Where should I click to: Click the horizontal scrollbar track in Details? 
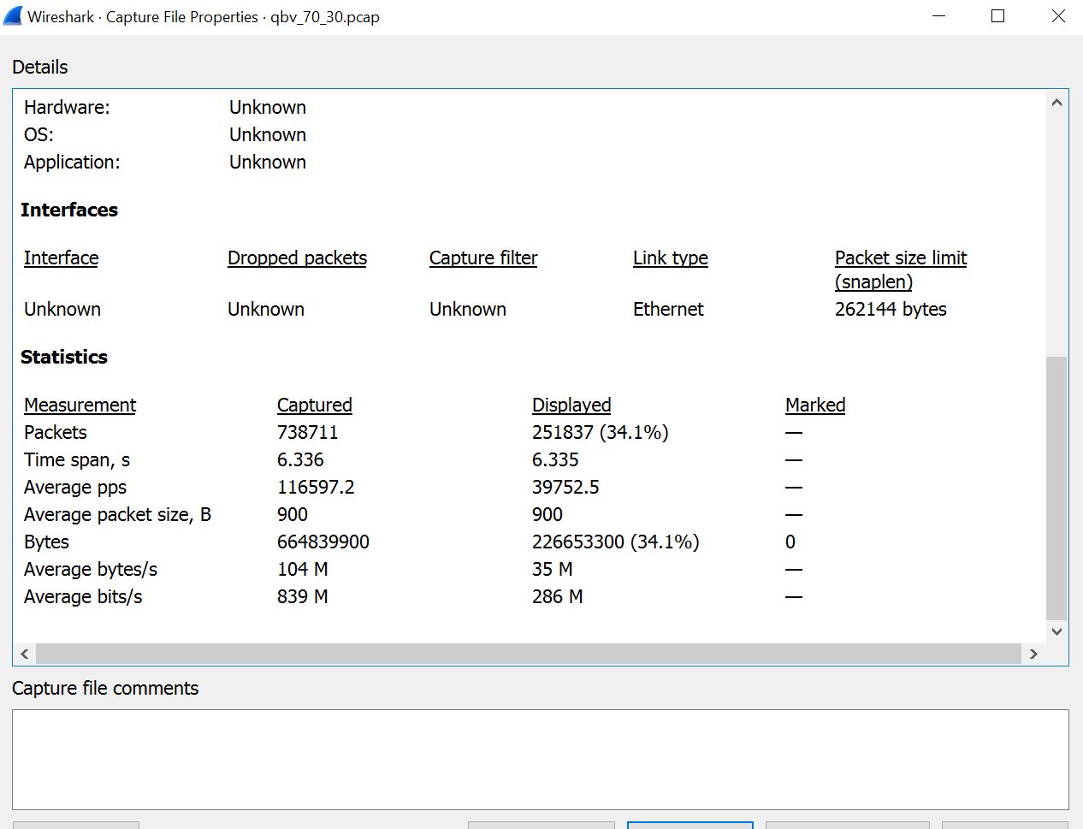click(528, 654)
